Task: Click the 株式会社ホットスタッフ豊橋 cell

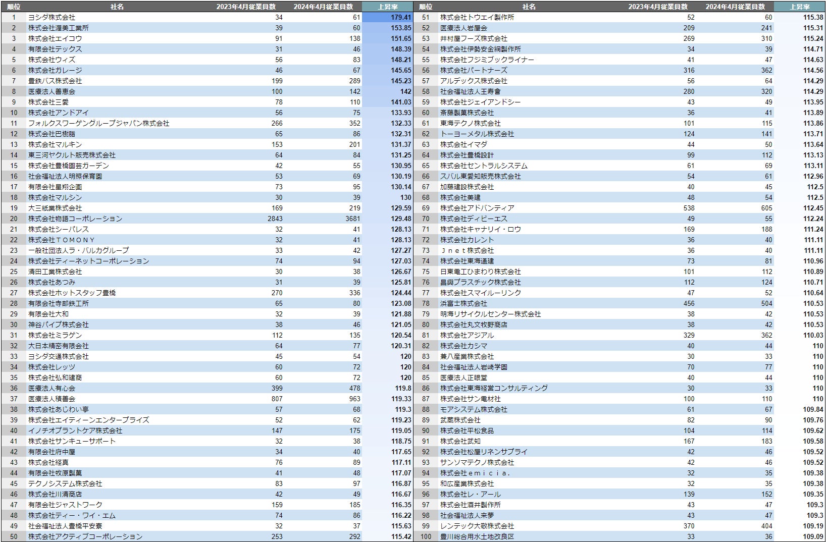Action: click(72, 293)
